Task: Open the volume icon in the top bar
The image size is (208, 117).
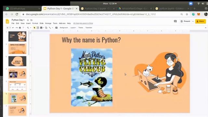Action: [x=203, y=4]
